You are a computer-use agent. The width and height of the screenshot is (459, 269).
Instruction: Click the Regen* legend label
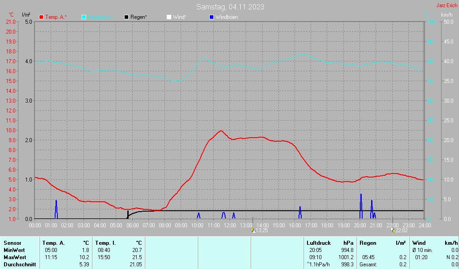coord(139,17)
